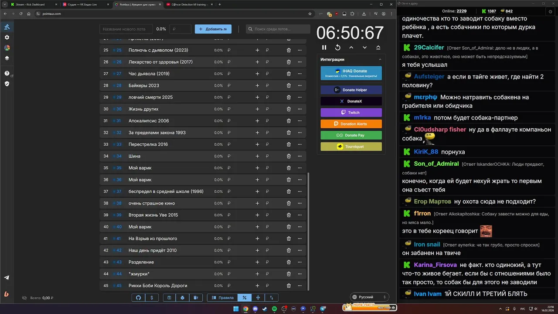Click the dollar sign button in bottom toolbar
558x314 pixels.
click(152, 297)
